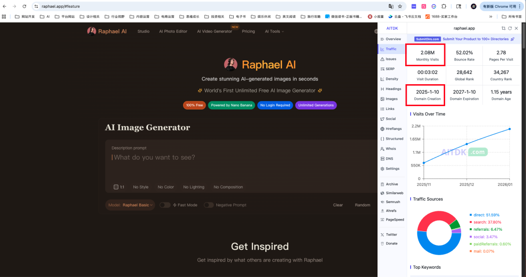Open Semrush from AITDK sidebar

pos(390,202)
